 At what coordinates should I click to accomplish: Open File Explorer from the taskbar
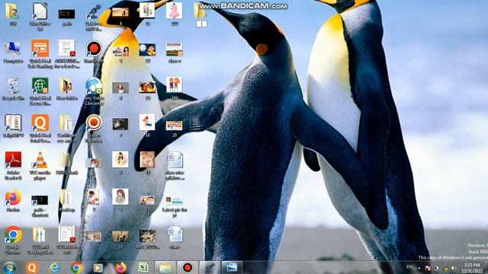click(x=165, y=267)
